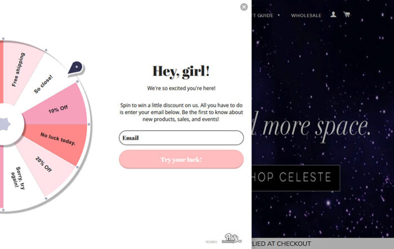394x249 pixels.
Task: Click the star hub of the wheel
Action: [x=5, y=124]
